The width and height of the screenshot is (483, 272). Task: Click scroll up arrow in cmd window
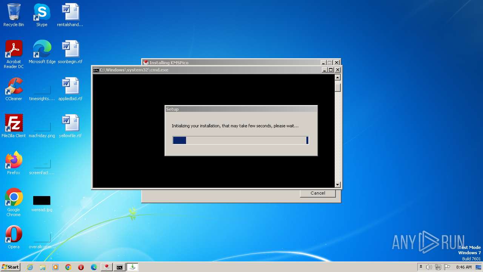click(338, 77)
